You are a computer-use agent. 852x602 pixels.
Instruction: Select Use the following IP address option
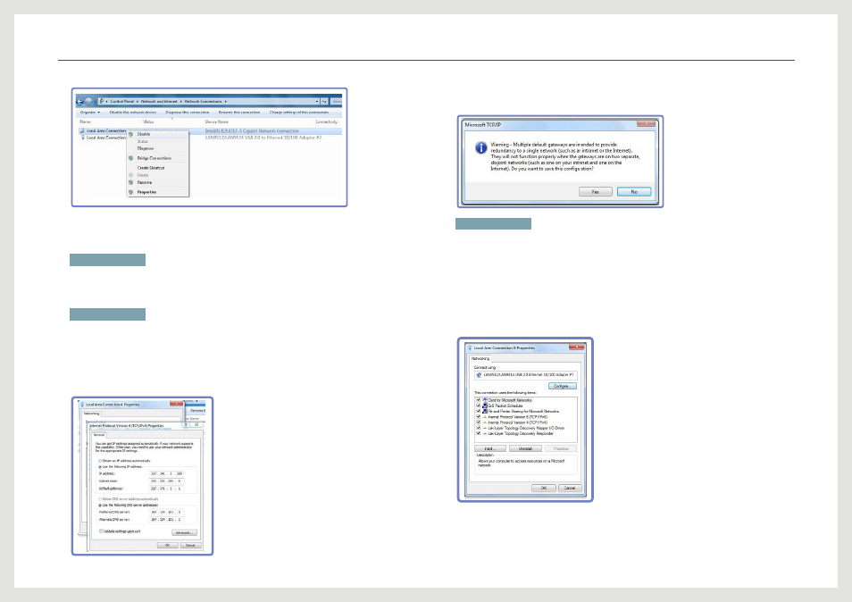click(99, 467)
